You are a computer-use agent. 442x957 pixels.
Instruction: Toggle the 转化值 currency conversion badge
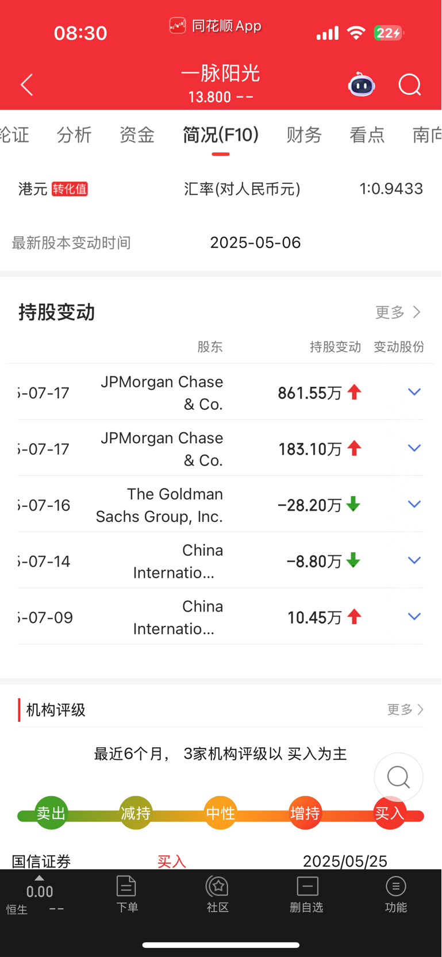(70, 189)
